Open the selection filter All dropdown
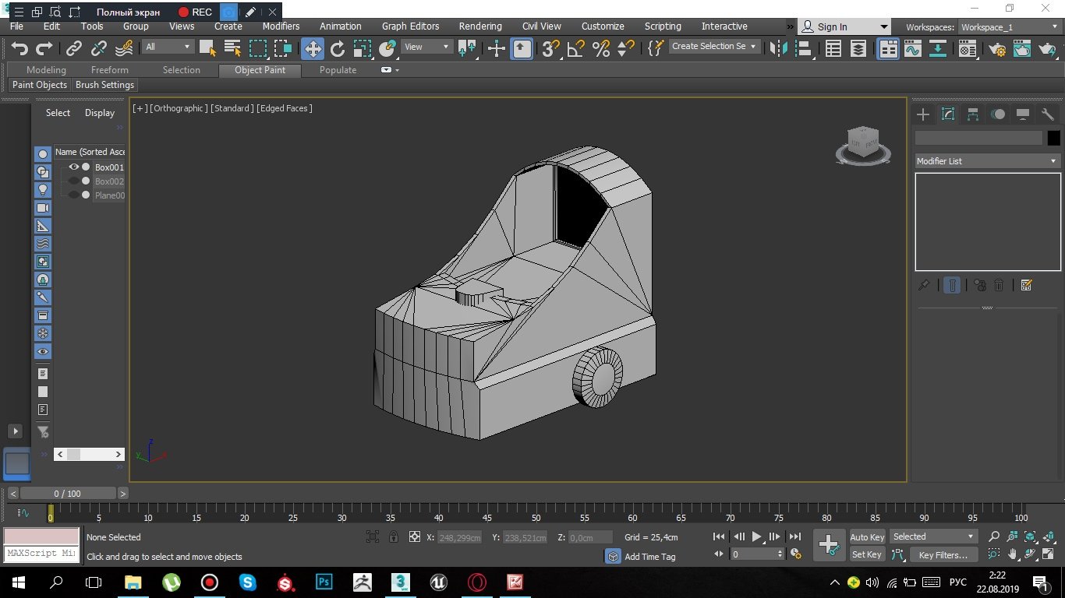This screenshot has height=598, width=1065. tap(168, 47)
